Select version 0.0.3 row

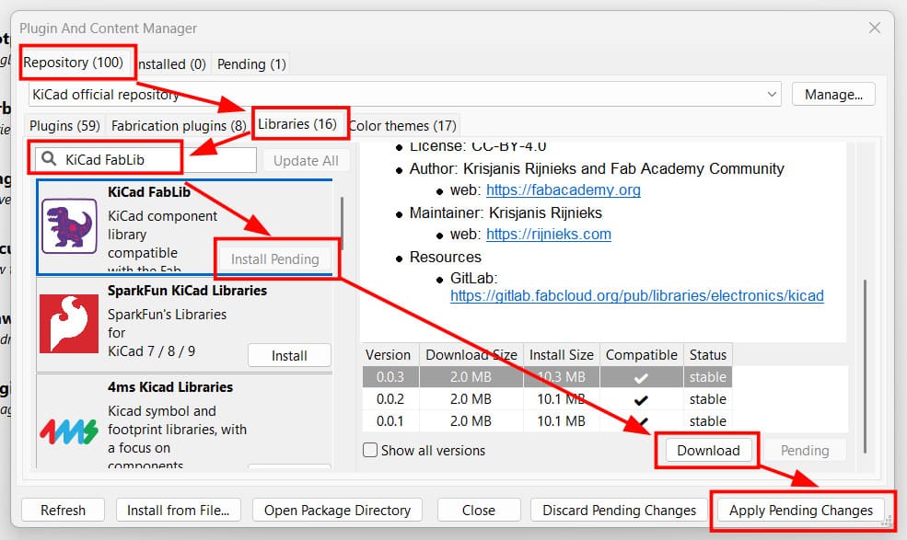[x=547, y=377]
